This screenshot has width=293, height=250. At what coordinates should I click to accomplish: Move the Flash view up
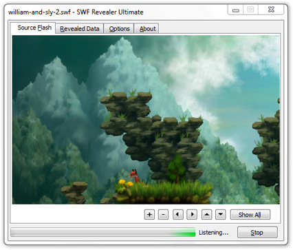click(x=206, y=215)
